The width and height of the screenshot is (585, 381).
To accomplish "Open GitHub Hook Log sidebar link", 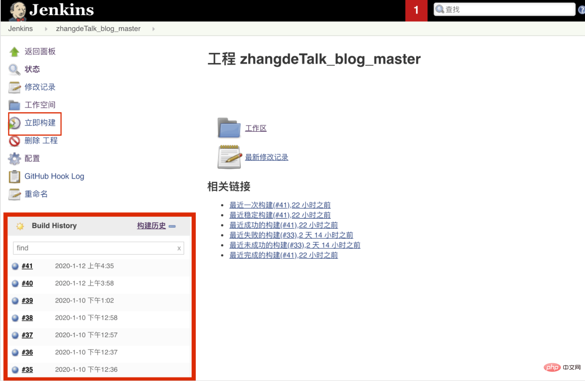I will pos(54,176).
